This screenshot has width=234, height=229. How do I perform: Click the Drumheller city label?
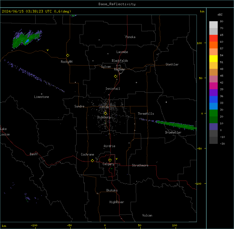coord(173,132)
